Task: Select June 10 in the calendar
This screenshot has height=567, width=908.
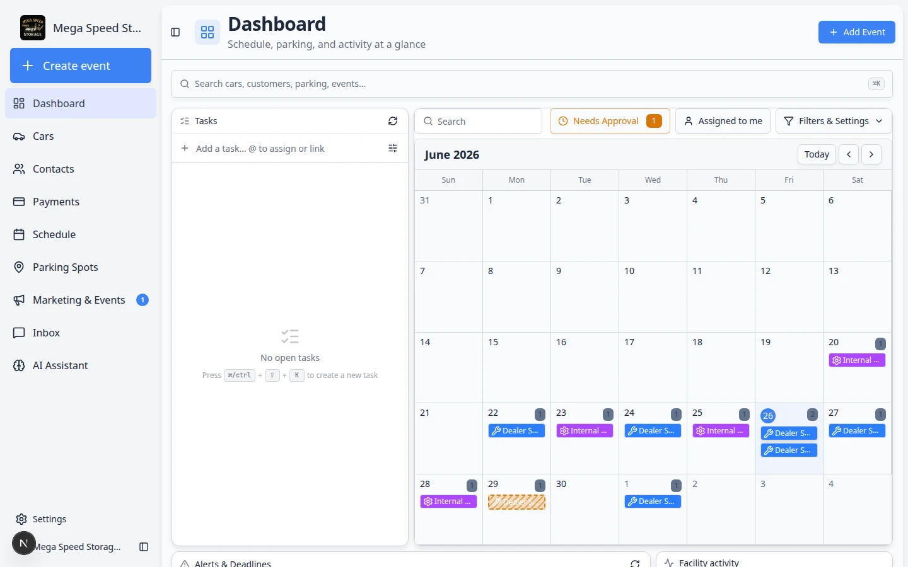Action: click(x=653, y=297)
